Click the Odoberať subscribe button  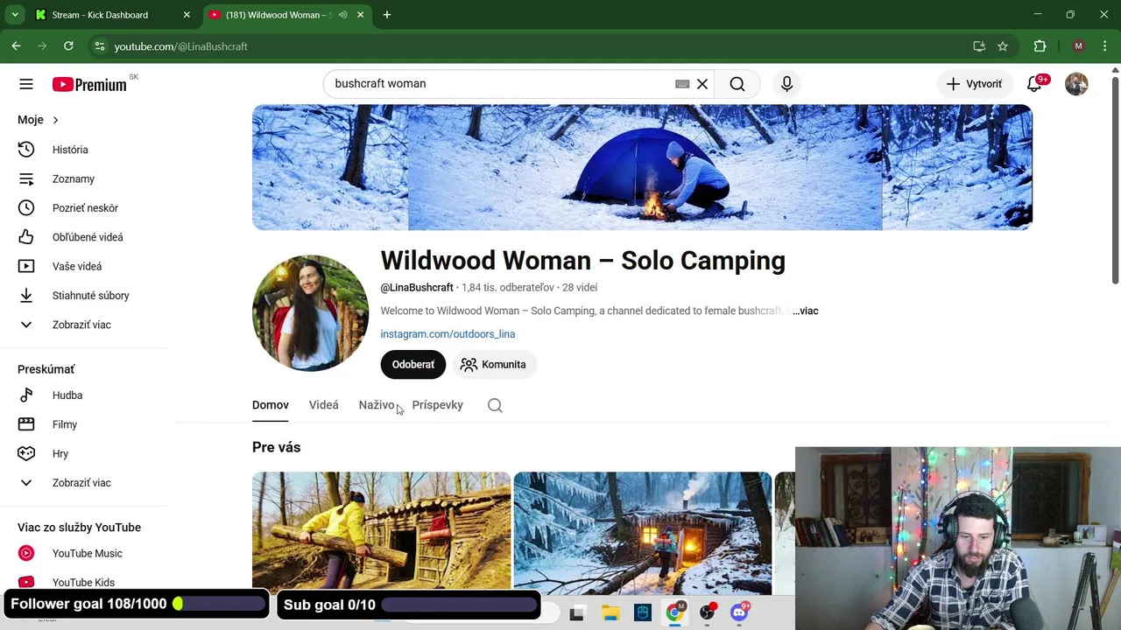tap(413, 365)
